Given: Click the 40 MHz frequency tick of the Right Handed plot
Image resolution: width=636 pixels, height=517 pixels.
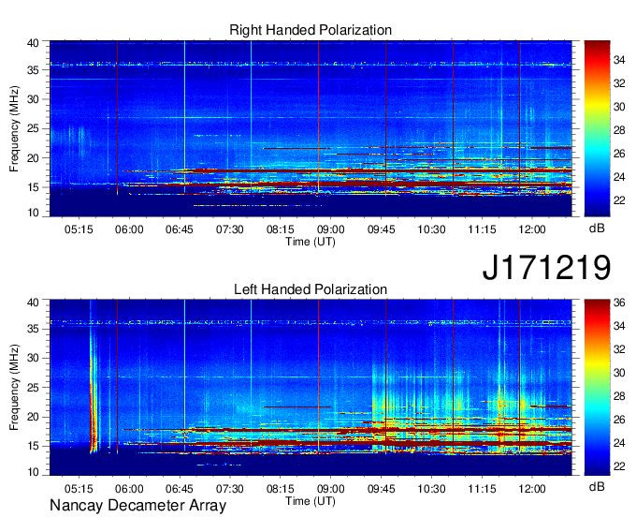Looking at the screenshot, I should tap(33, 43).
